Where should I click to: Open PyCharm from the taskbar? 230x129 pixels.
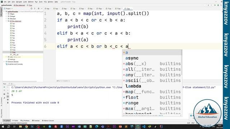(138, 126)
